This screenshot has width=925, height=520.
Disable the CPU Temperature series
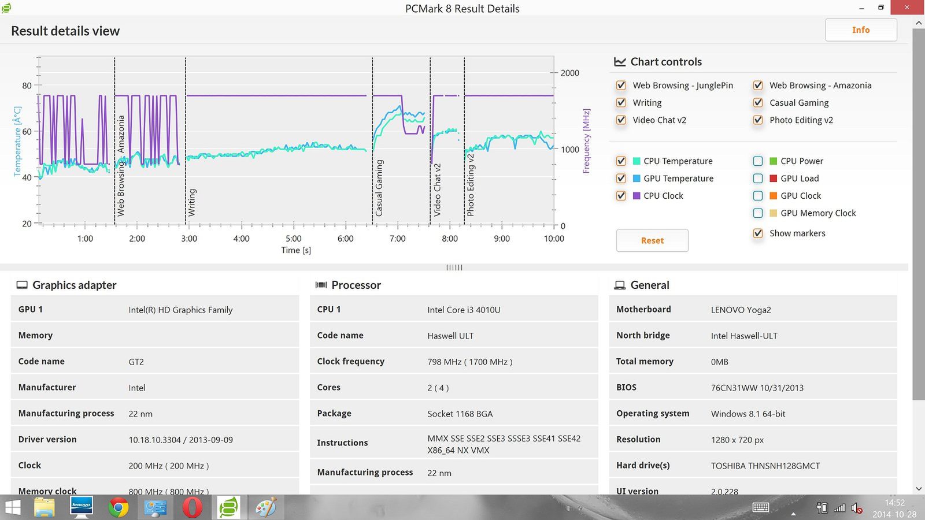621,161
